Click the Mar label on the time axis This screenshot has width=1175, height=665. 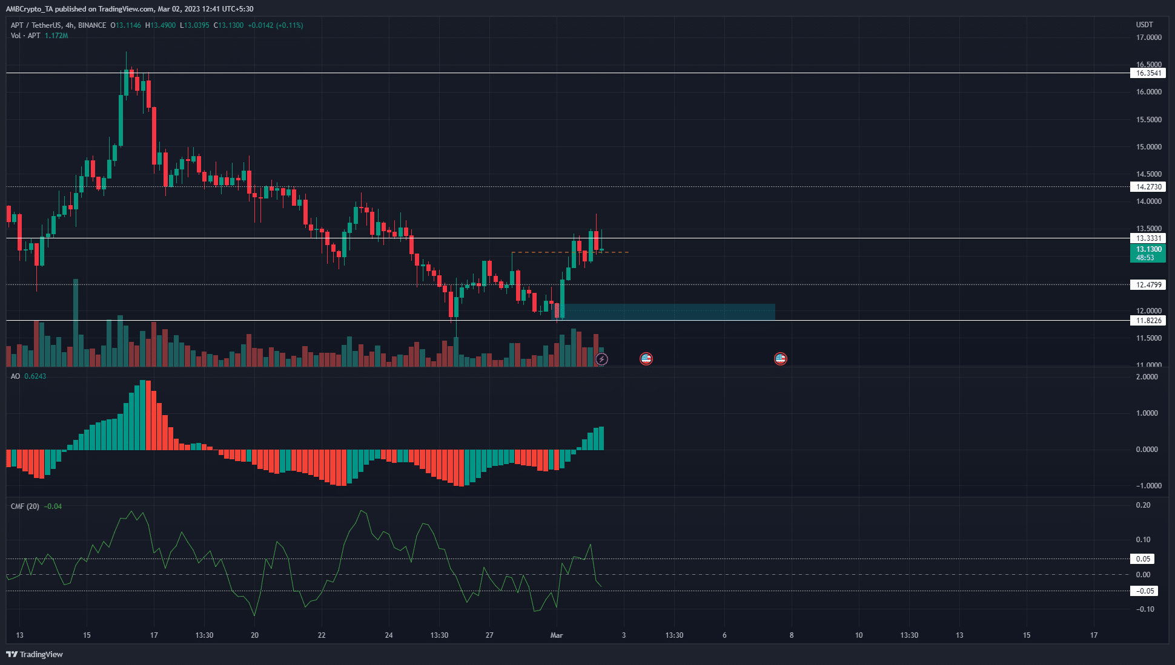pos(557,635)
